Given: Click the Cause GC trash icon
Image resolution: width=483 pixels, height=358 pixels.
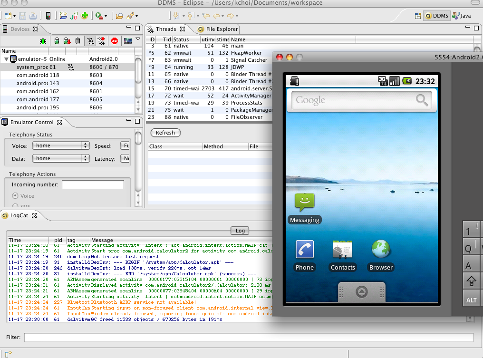Looking at the screenshot, I should (x=77, y=41).
